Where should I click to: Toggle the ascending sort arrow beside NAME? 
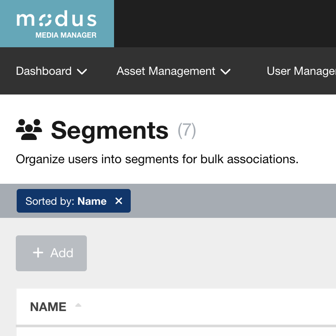click(78, 305)
